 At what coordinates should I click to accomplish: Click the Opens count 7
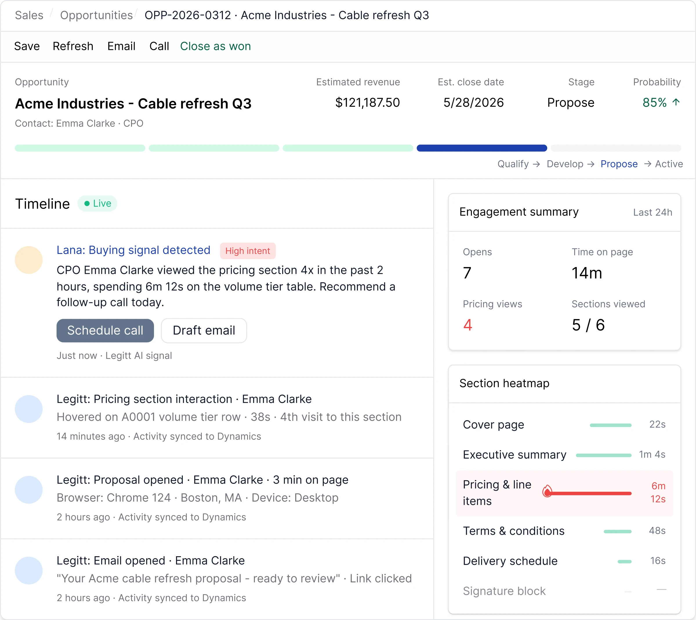tap(467, 273)
